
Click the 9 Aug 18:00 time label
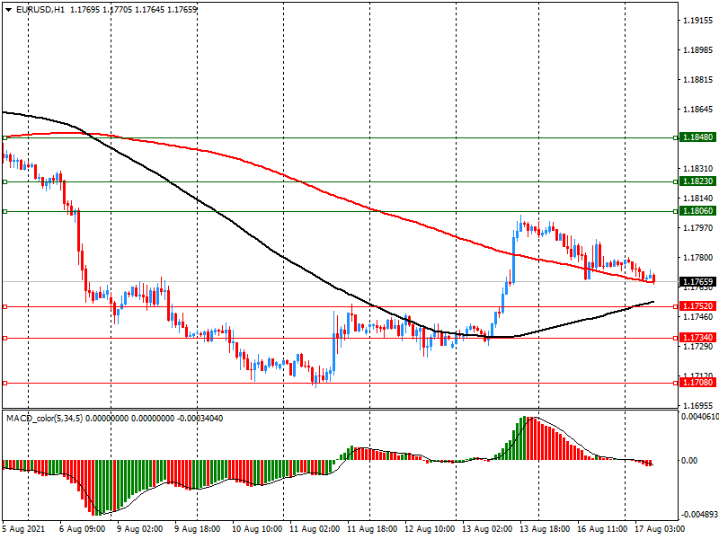click(197, 529)
